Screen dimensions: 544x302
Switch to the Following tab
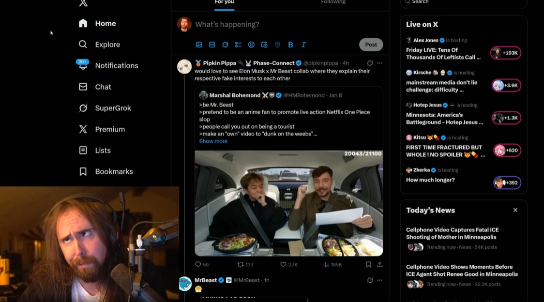333,2
